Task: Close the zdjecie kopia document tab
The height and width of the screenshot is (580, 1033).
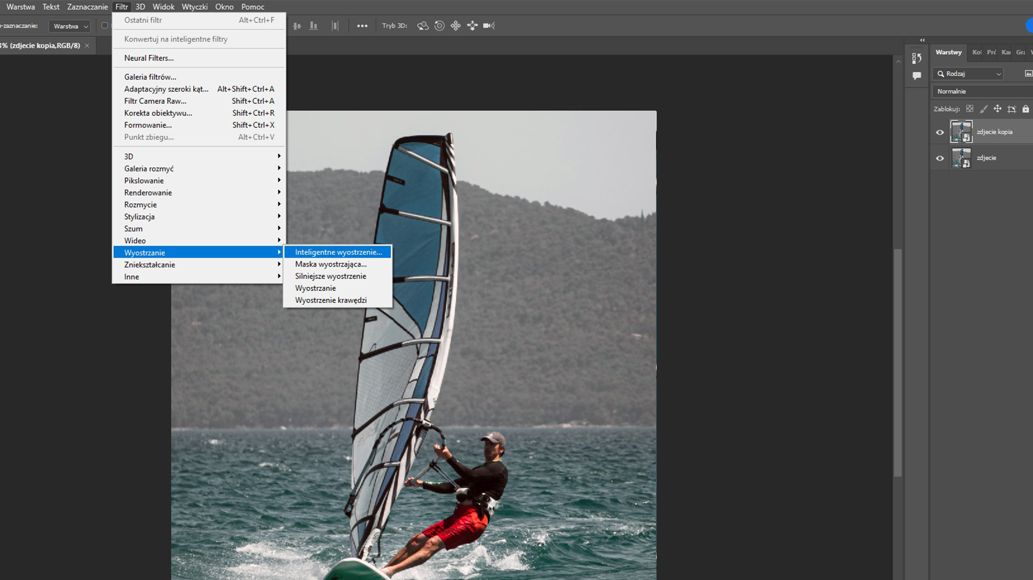Action: pos(87,46)
